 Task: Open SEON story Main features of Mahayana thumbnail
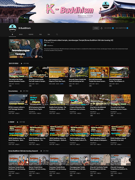point(100,131)
